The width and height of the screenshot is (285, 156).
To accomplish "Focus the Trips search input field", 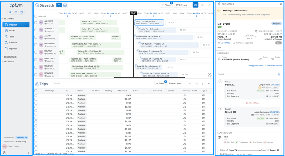I will 74,84.
